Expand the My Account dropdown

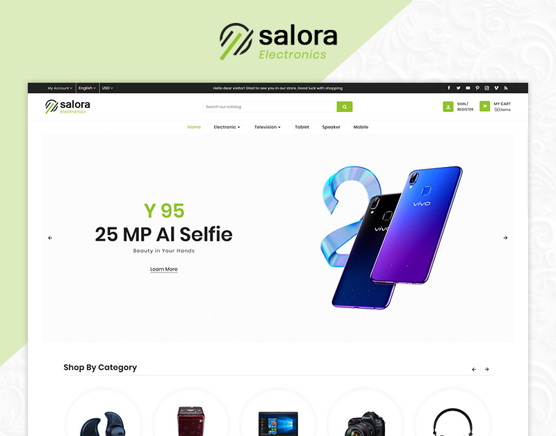click(x=60, y=88)
